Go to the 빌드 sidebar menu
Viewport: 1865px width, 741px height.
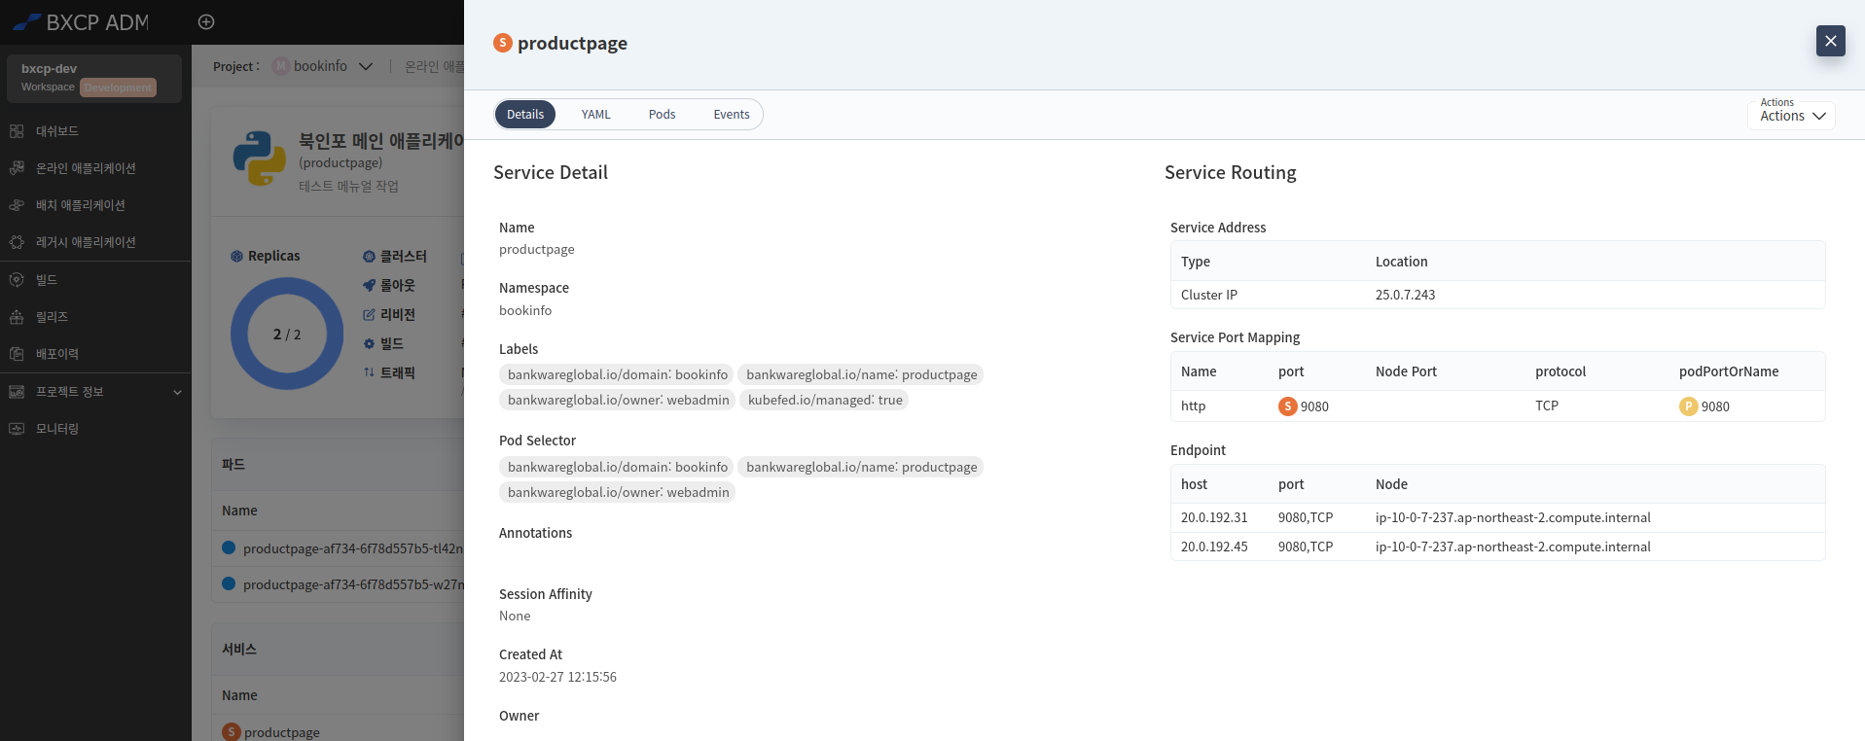(x=47, y=280)
